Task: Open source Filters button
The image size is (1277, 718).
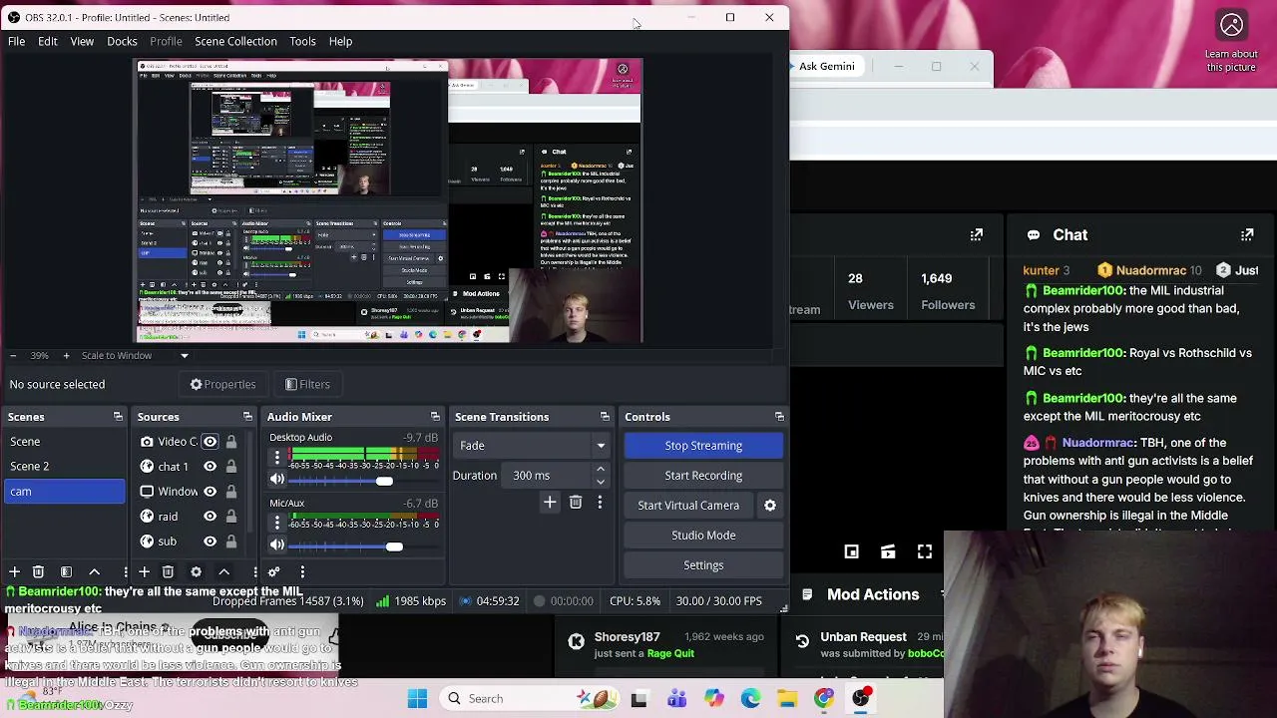Action: 307,384
